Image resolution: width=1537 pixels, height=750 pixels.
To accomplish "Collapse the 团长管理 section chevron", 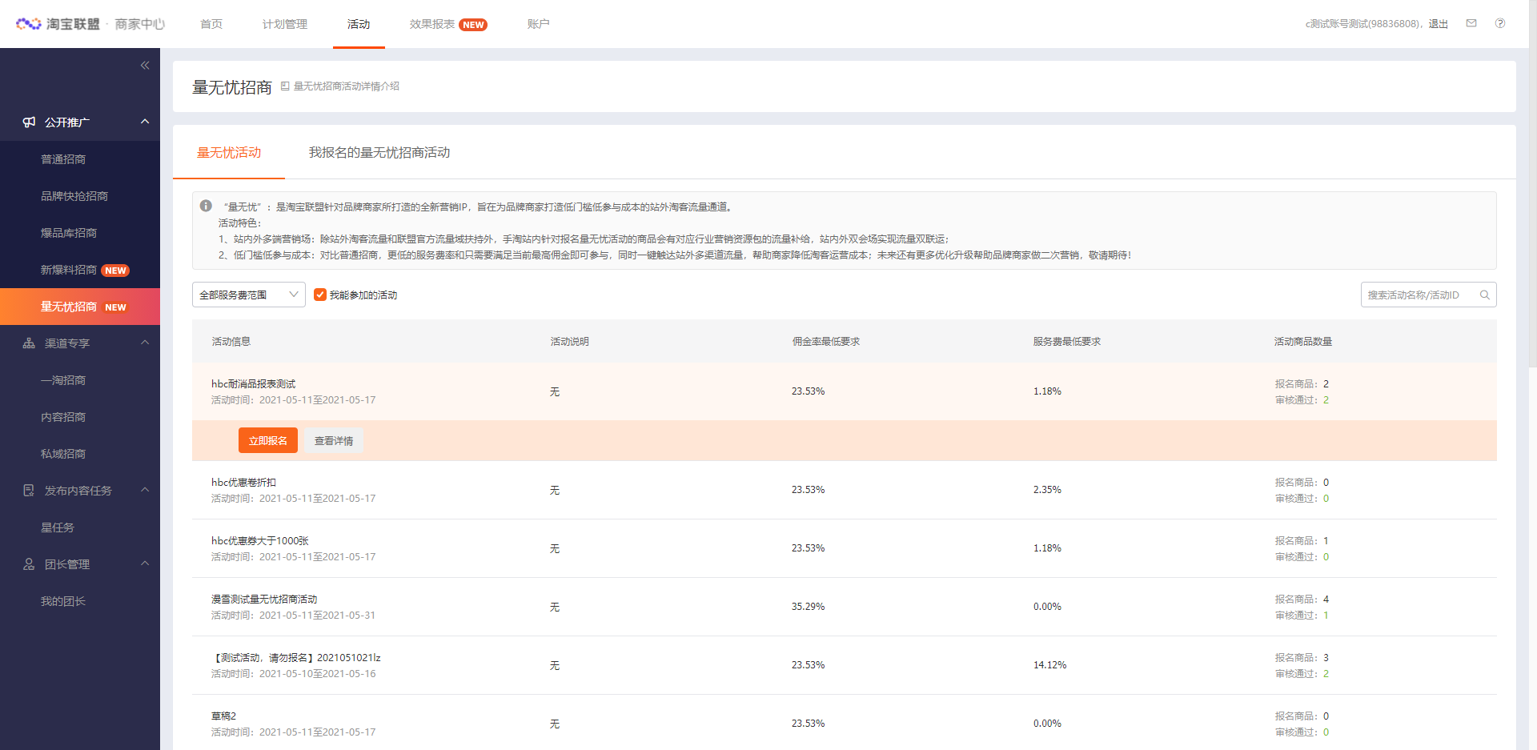I will 145,564.
